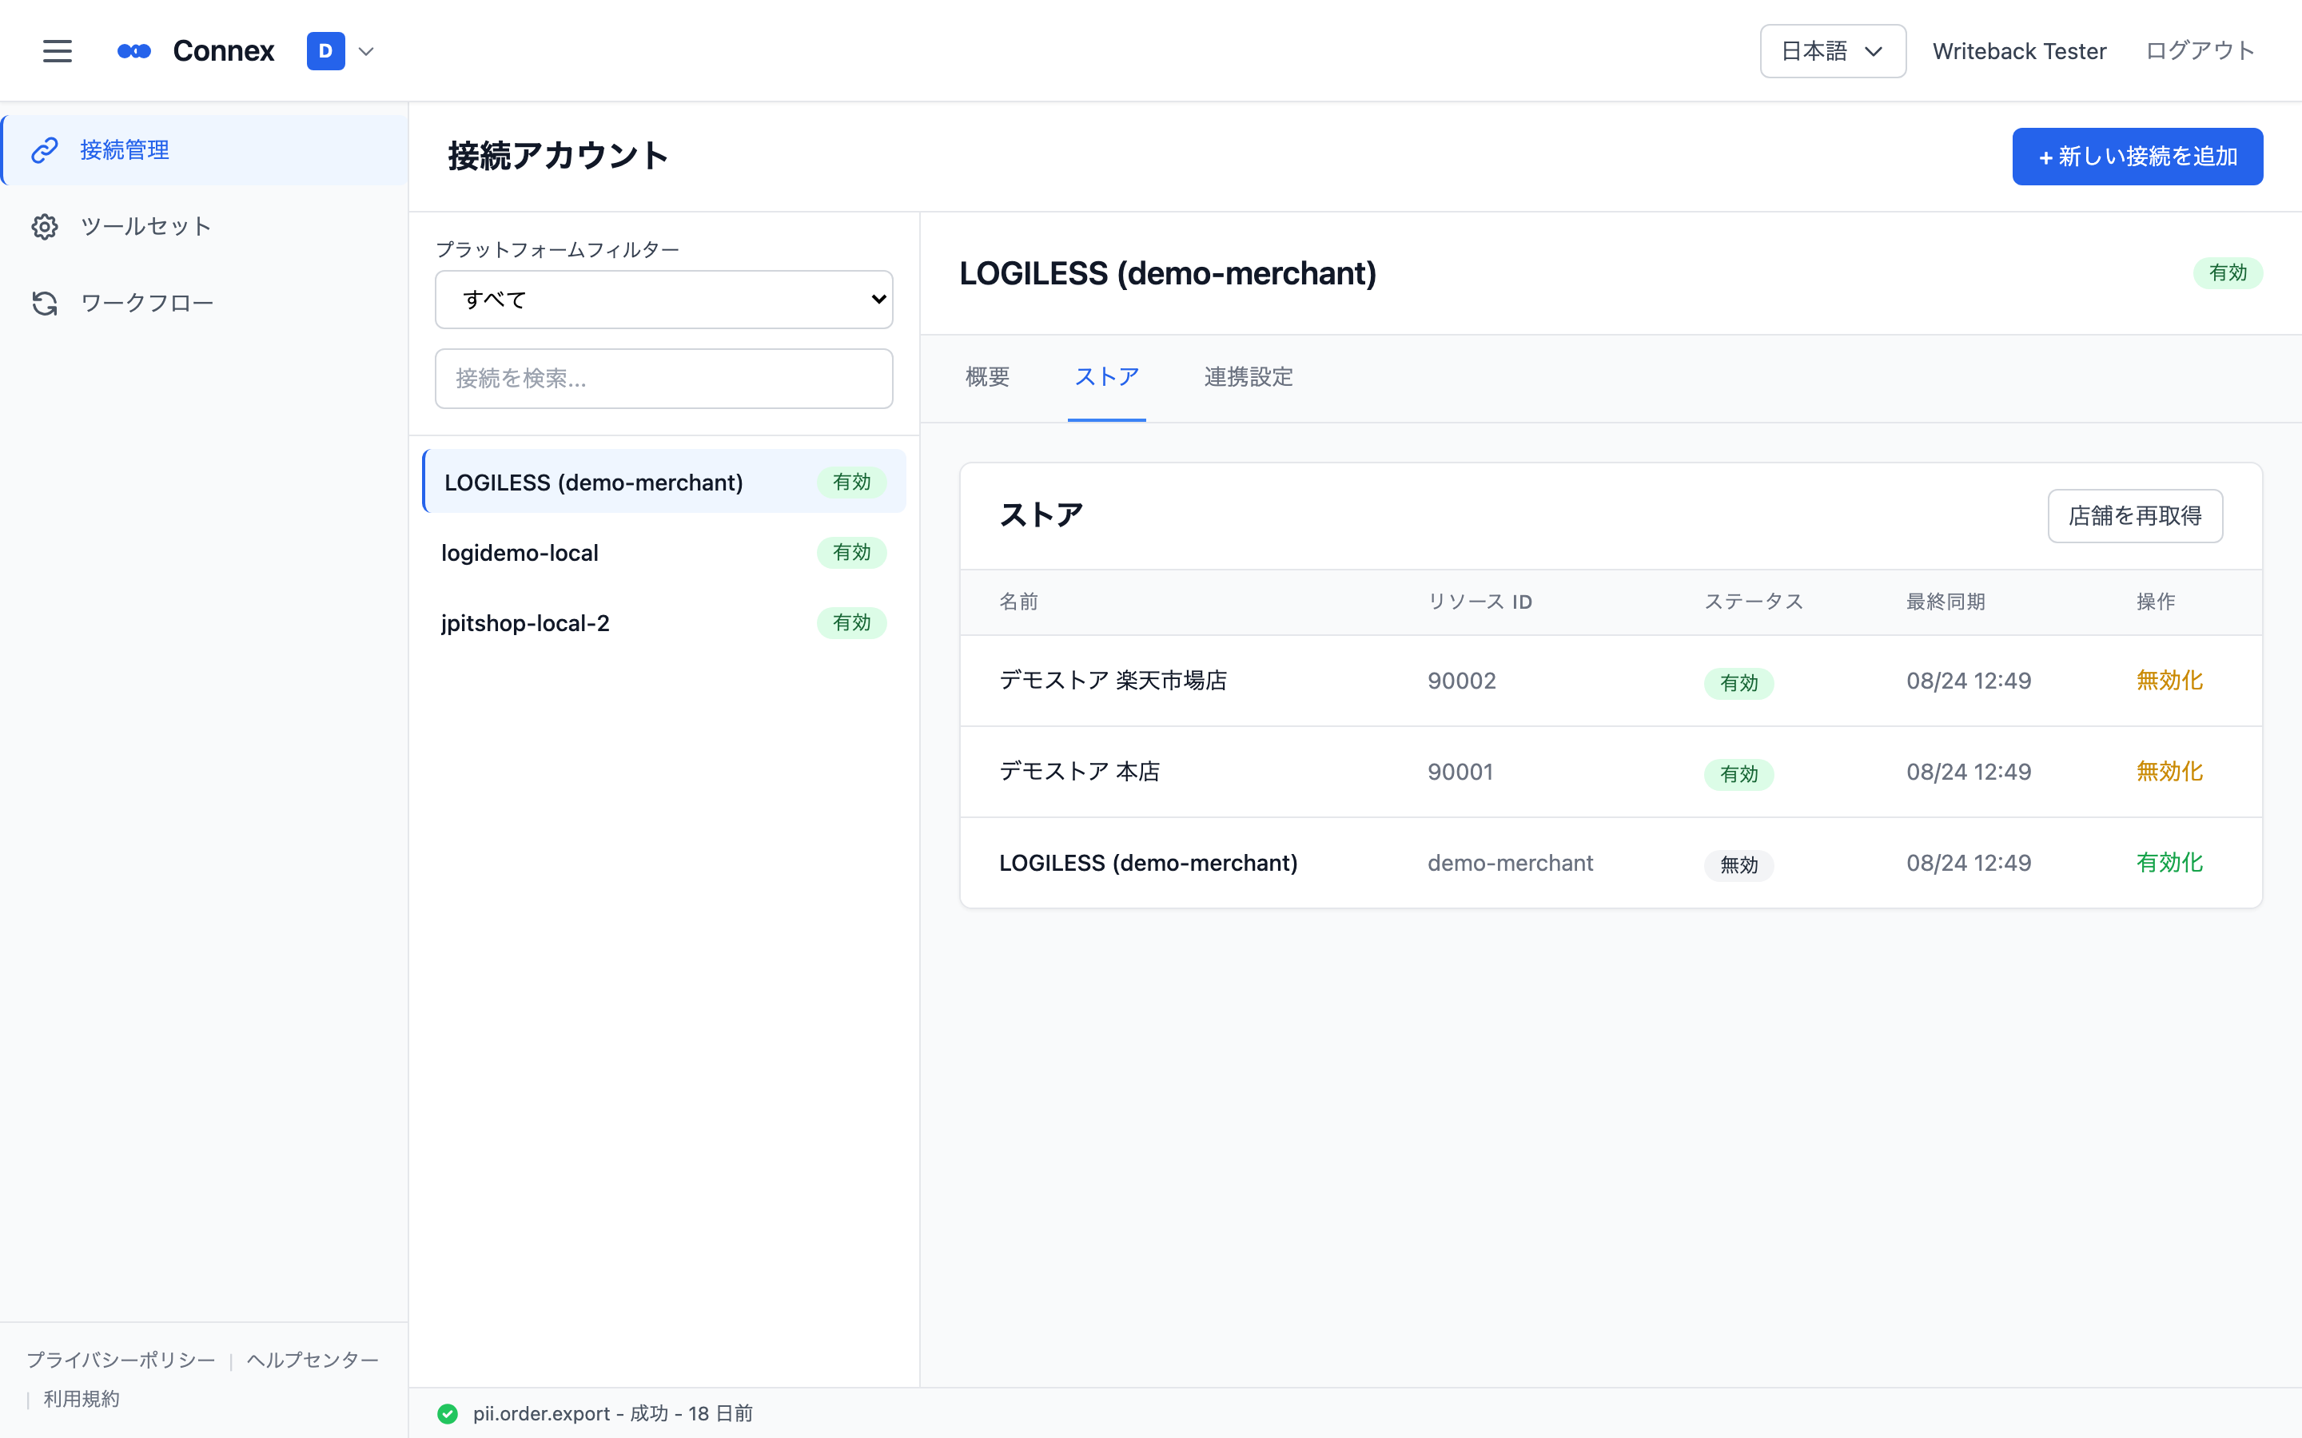Click 有効 status badge in 90001 row
Image resolution: width=2302 pixels, height=1438 pixels.
tap(1738, 774)
